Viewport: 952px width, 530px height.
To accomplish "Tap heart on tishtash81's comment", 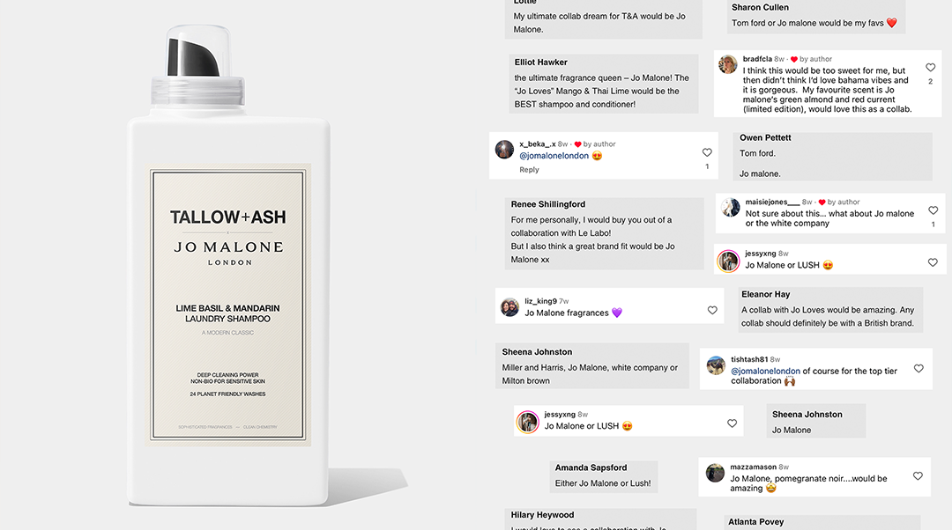I will click(x=919, y=368).
